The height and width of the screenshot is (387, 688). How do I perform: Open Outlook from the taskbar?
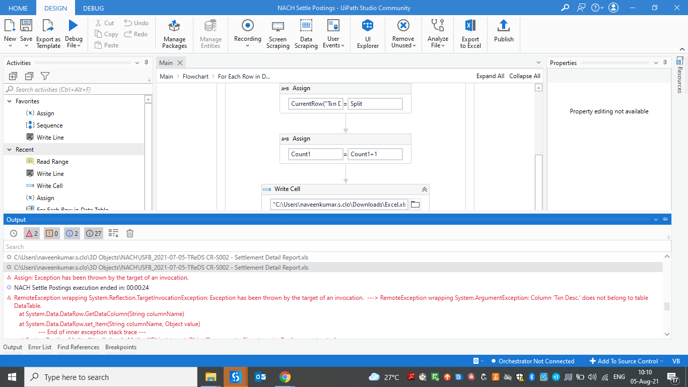click(260, 377)
